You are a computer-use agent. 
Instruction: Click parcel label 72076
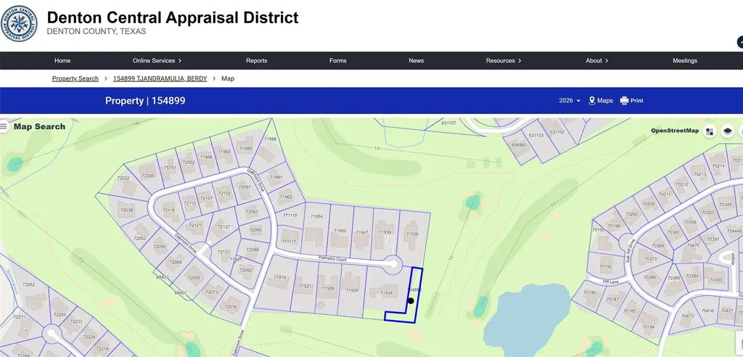pos(230,307)
